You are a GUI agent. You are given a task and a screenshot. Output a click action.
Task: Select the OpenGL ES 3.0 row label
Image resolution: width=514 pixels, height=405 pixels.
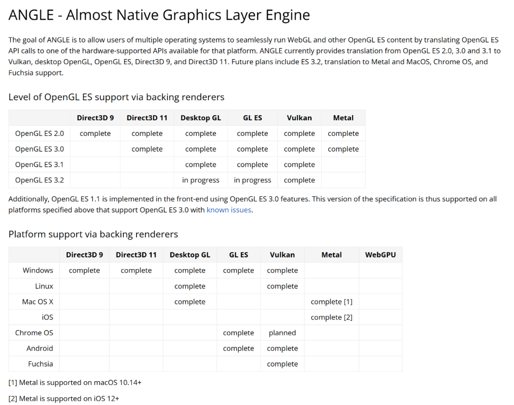40,149
